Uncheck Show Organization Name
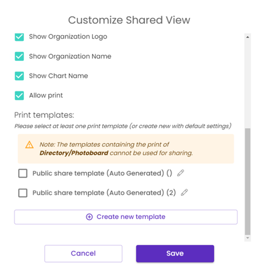This screenshot has width=260, height=266. point(19,56)
